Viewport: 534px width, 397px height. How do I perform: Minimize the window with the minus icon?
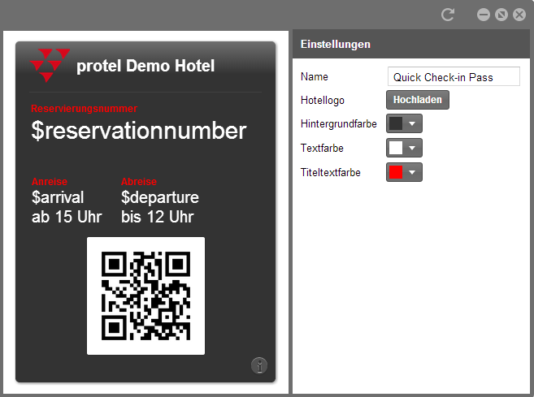tap(484, 15)
